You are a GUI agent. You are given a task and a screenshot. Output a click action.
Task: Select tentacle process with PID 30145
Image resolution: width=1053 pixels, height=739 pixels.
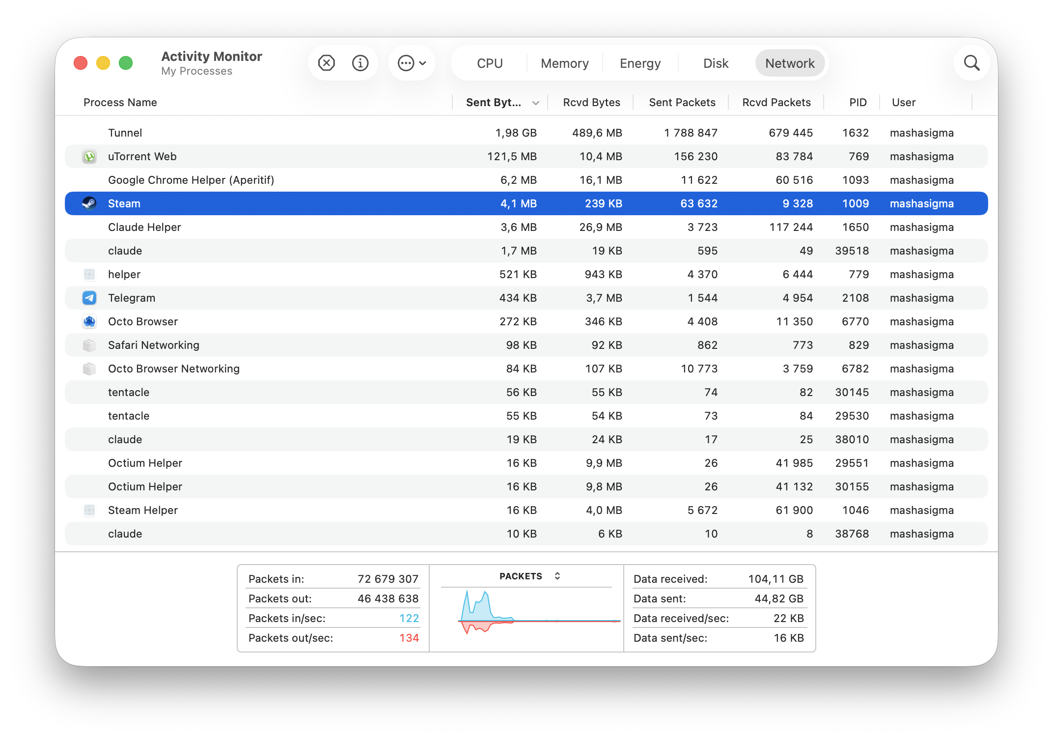coord(526,392)
